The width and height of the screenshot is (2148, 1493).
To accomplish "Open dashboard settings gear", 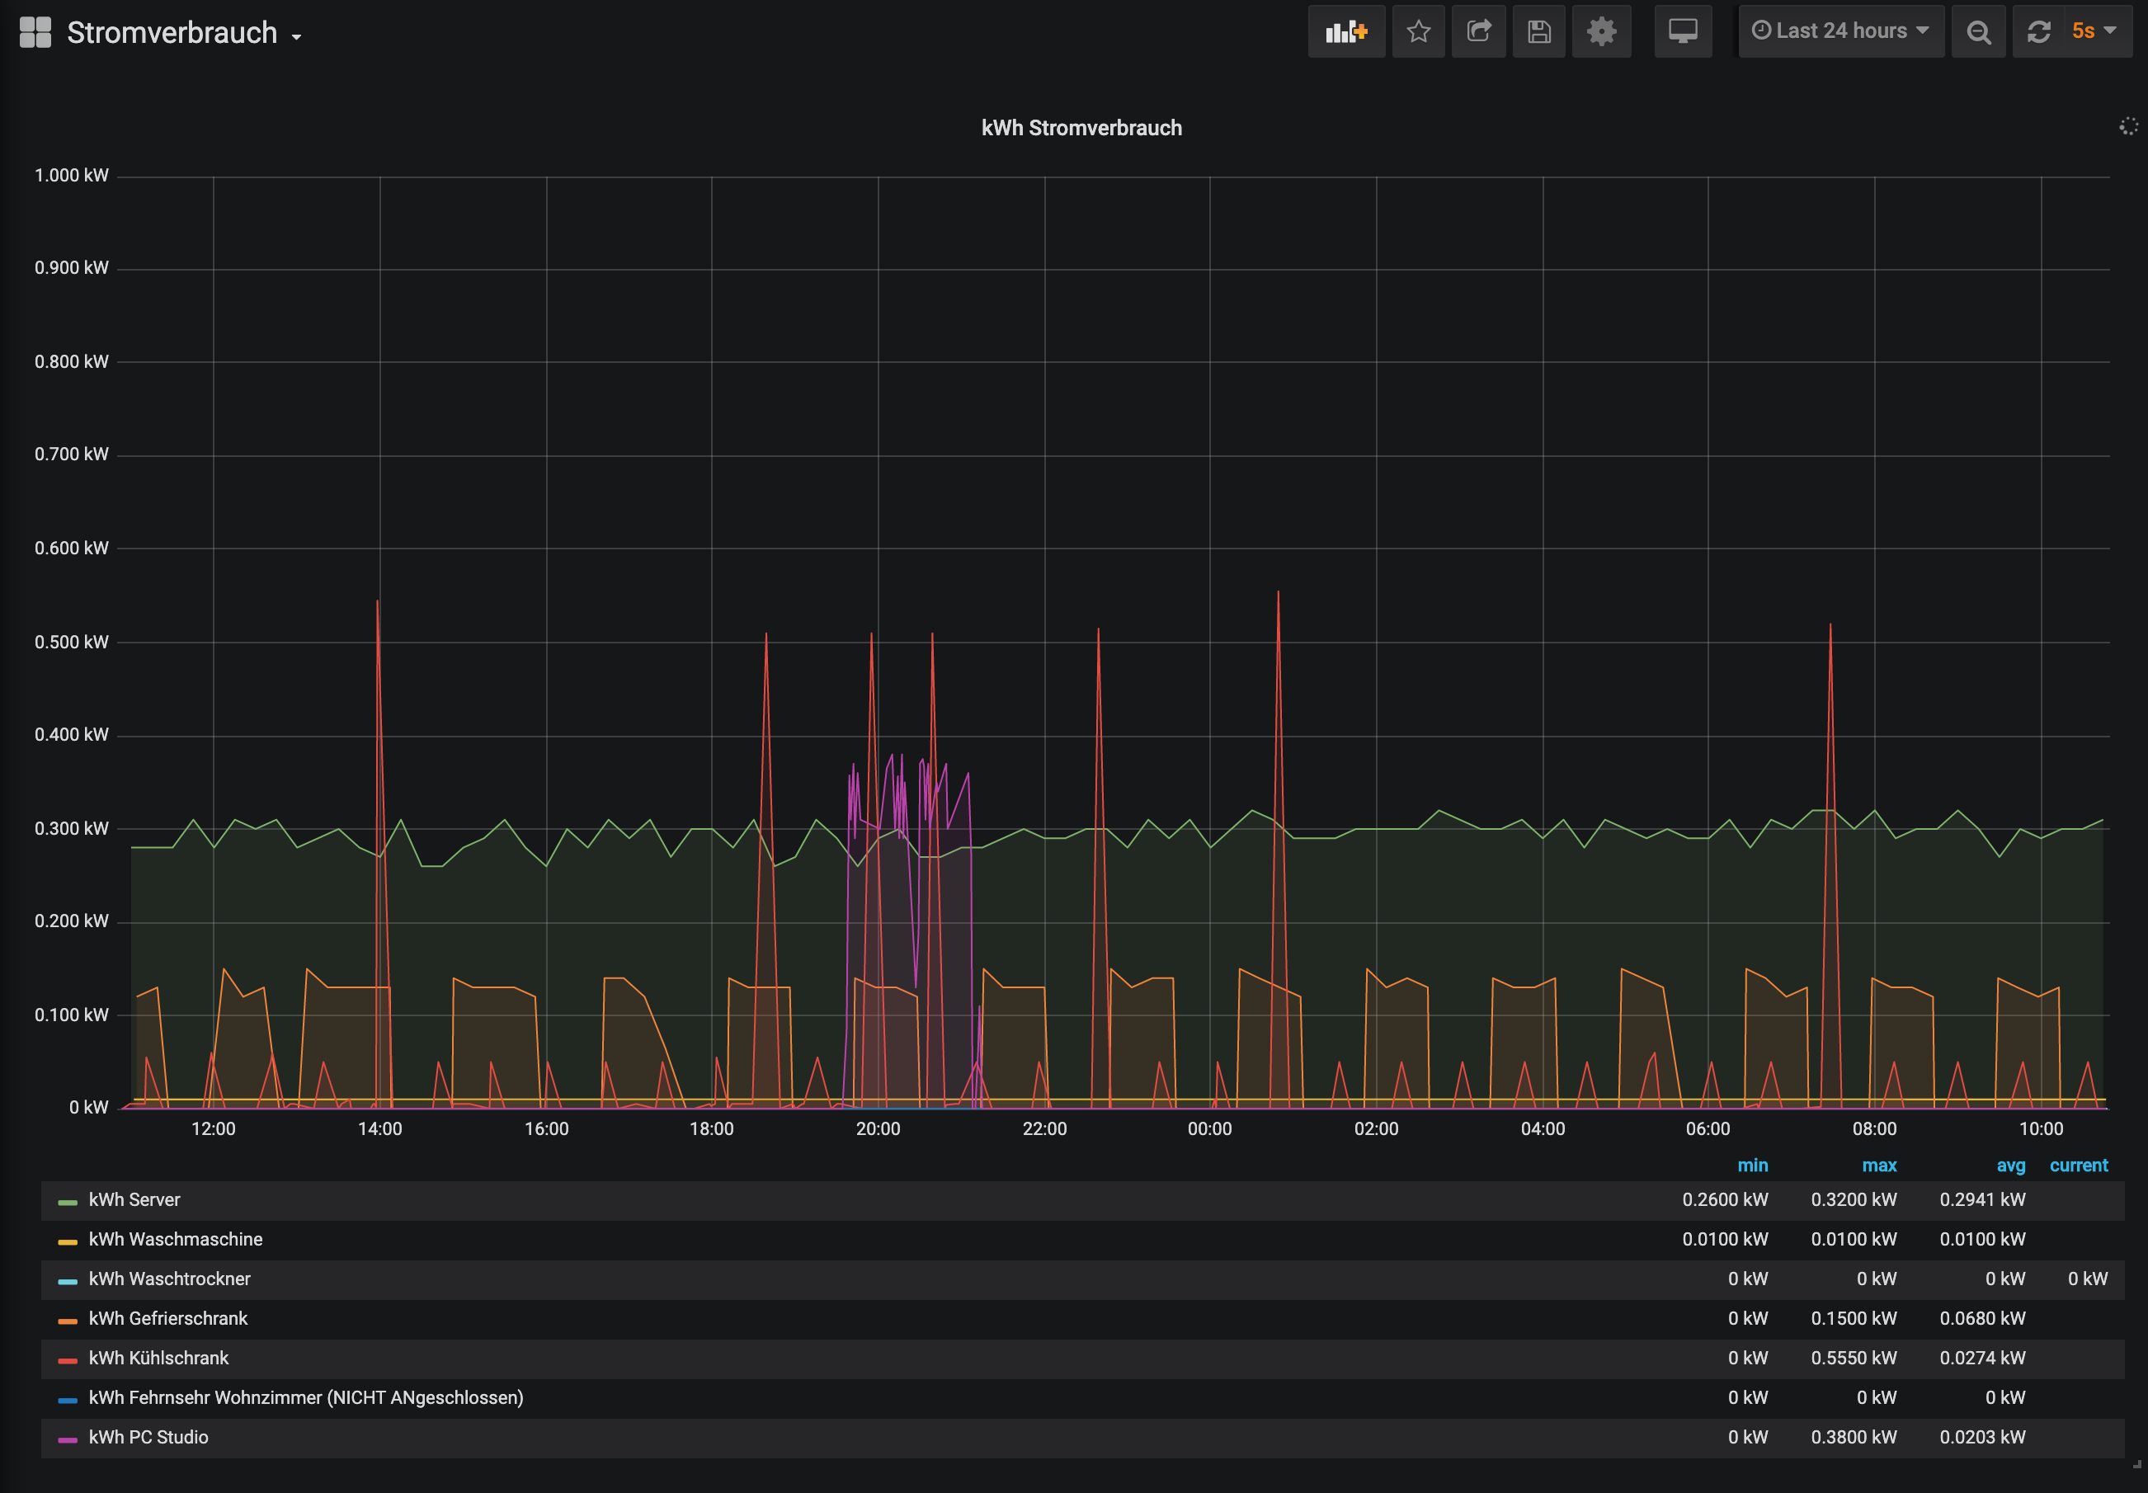I will tap(1602, 32).
